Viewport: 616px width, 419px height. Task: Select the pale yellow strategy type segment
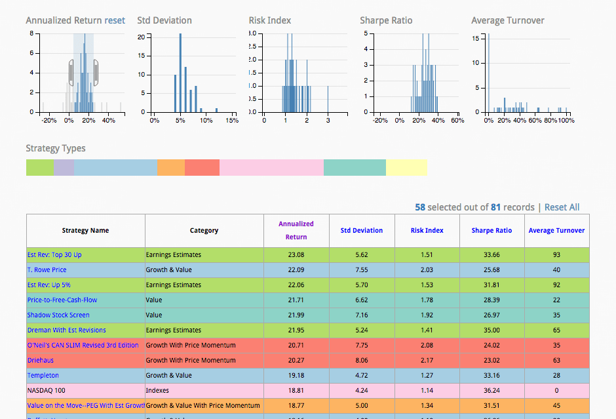pos(406,167)
